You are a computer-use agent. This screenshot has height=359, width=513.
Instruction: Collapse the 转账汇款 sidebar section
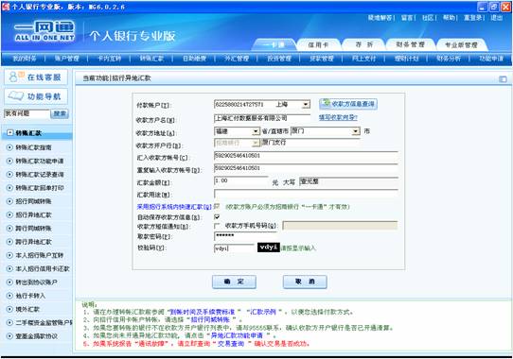(9, 133)
